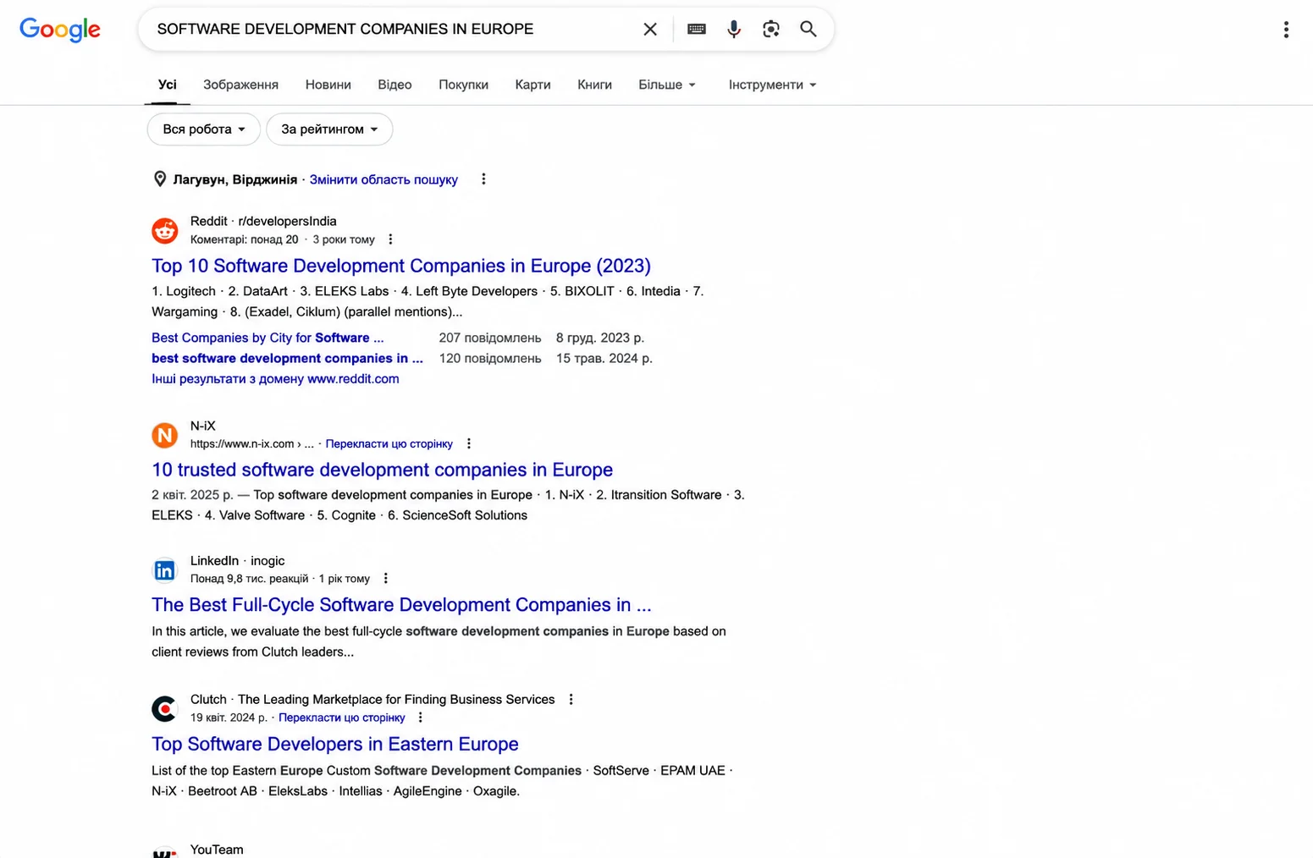1313x858 pixels.
Task: Click Інші результати з домену www.reddit.com
Action: 275,379
